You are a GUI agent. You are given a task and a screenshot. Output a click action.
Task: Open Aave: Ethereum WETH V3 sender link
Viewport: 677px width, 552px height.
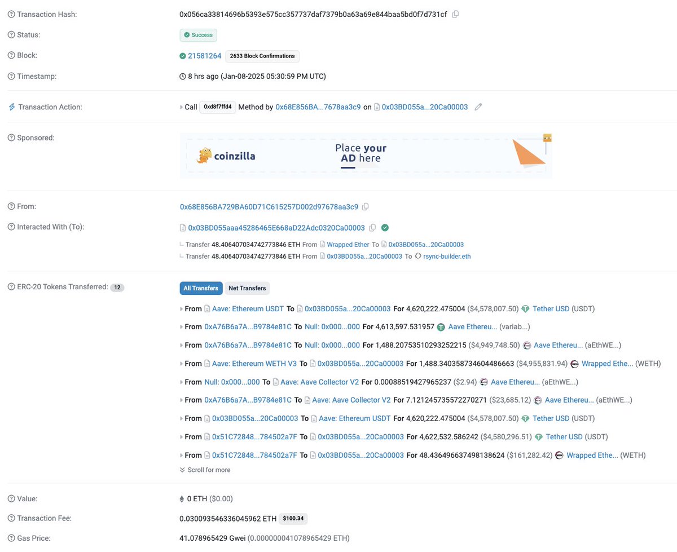(x=254, y=364)
